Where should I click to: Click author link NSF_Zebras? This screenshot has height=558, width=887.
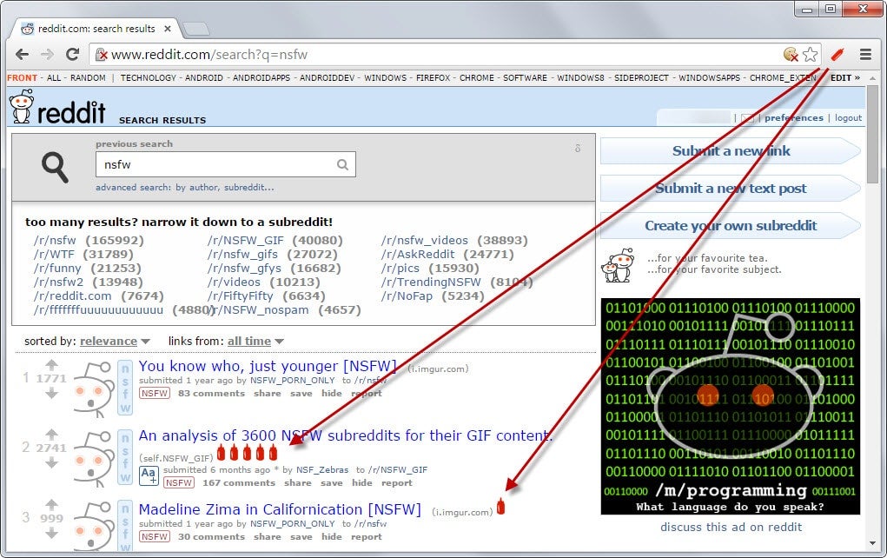tap(322, 469)
